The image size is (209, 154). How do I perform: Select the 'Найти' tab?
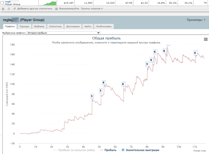coord(88,27)
